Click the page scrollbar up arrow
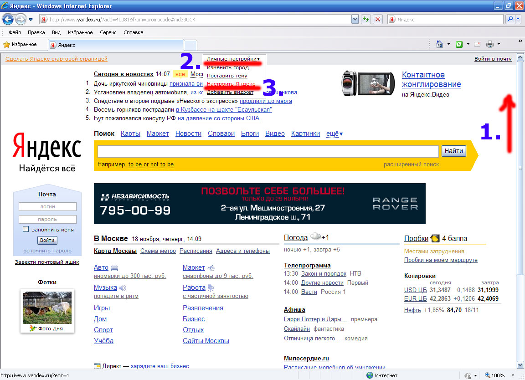Viewport: 525px width, 380px height. 520,57
